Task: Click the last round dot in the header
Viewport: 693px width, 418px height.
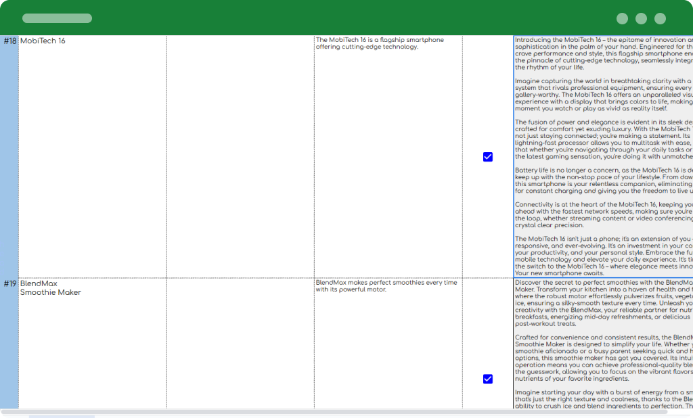Action: point(660,18)
